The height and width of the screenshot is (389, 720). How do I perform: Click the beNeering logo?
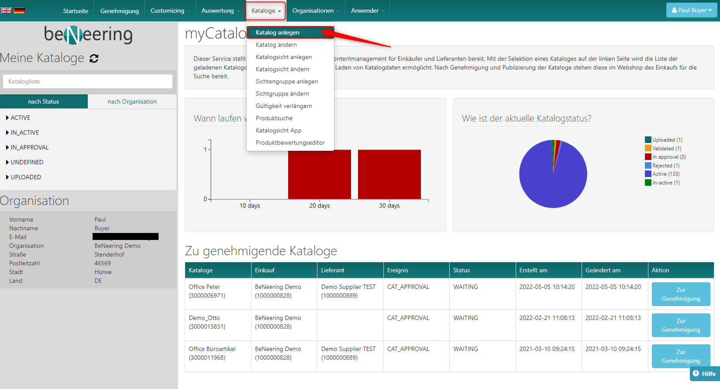88,35
